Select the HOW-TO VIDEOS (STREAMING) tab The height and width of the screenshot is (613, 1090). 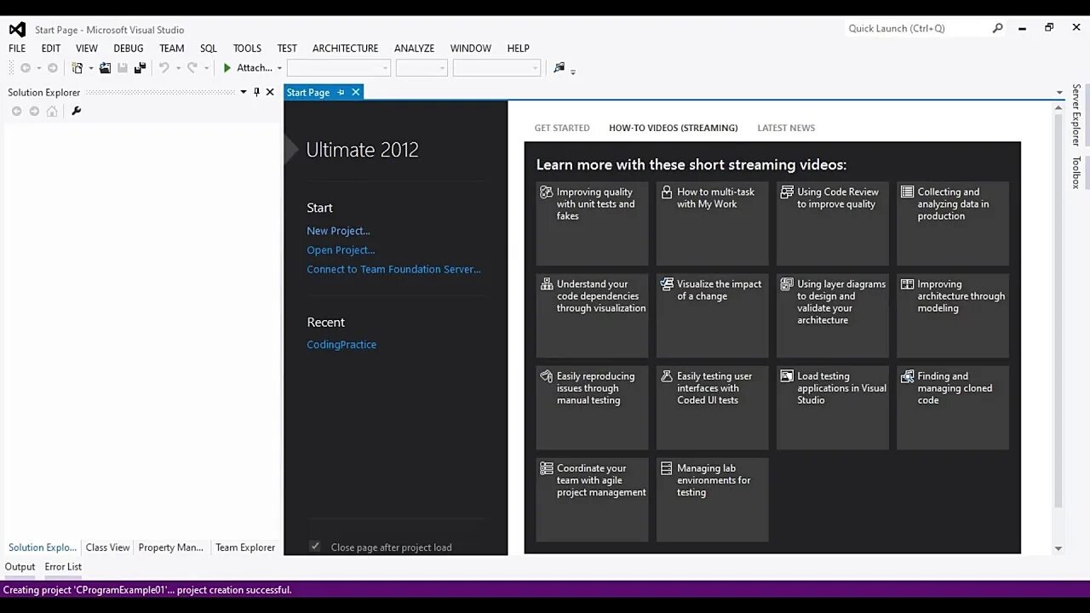(x=674, y=128)
